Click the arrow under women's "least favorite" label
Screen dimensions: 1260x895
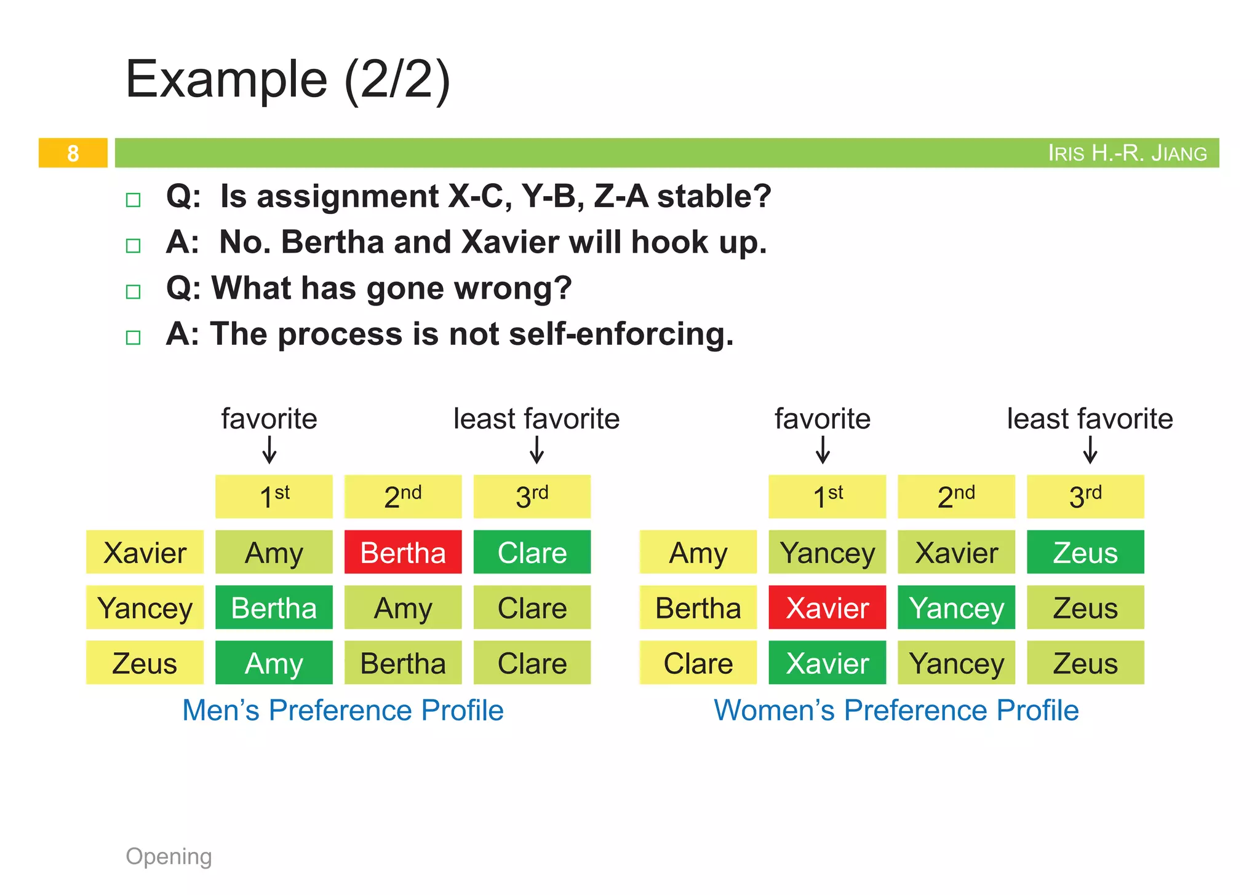[x=1090, y=449]
